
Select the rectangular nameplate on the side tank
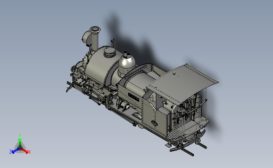click(134, 97)
